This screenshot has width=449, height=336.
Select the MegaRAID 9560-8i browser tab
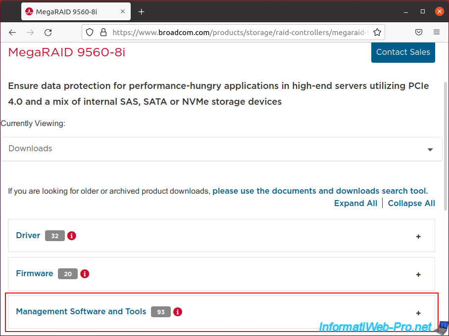pyautogui.click(x=76, y=12)
